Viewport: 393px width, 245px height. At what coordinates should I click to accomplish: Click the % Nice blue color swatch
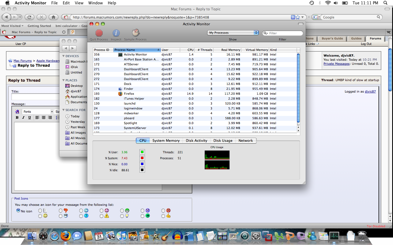[142, 164]
